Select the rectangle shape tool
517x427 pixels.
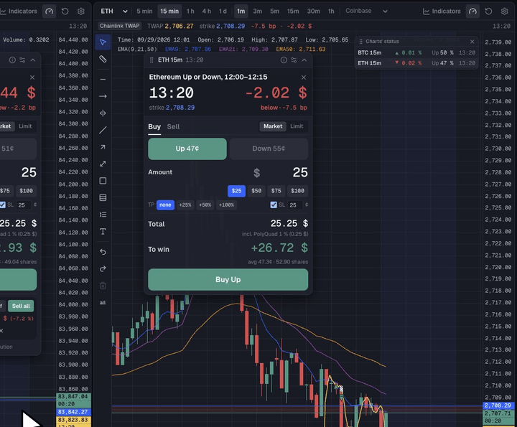pos(103,181)
